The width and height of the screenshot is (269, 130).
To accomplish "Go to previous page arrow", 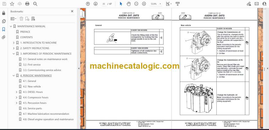I will pyautogui.click(x=88, y=4).
